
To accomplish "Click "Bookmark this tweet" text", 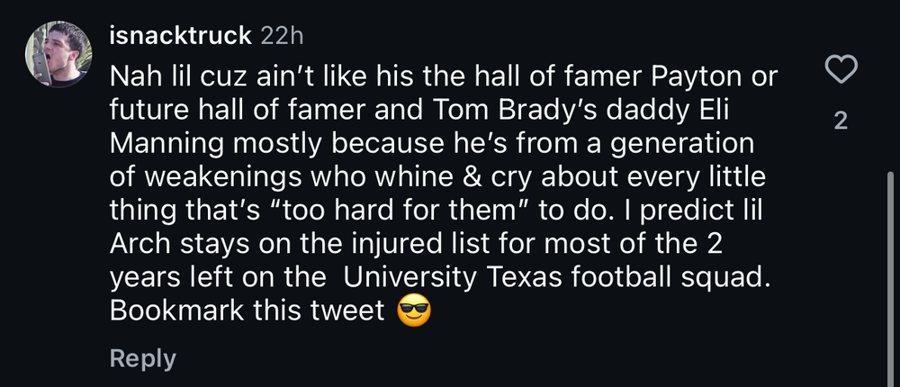I will [247, 310].
